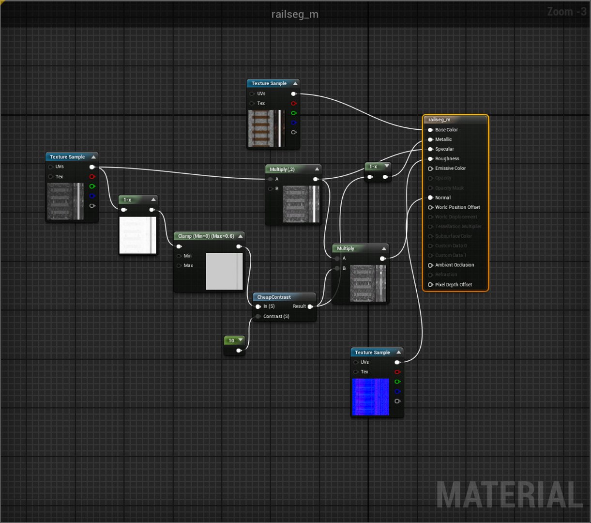The image size is (591, 523).
Task: Select the Clamp (Min=0) (Max=0.6) node title
Action: click(x=206, y=236)
